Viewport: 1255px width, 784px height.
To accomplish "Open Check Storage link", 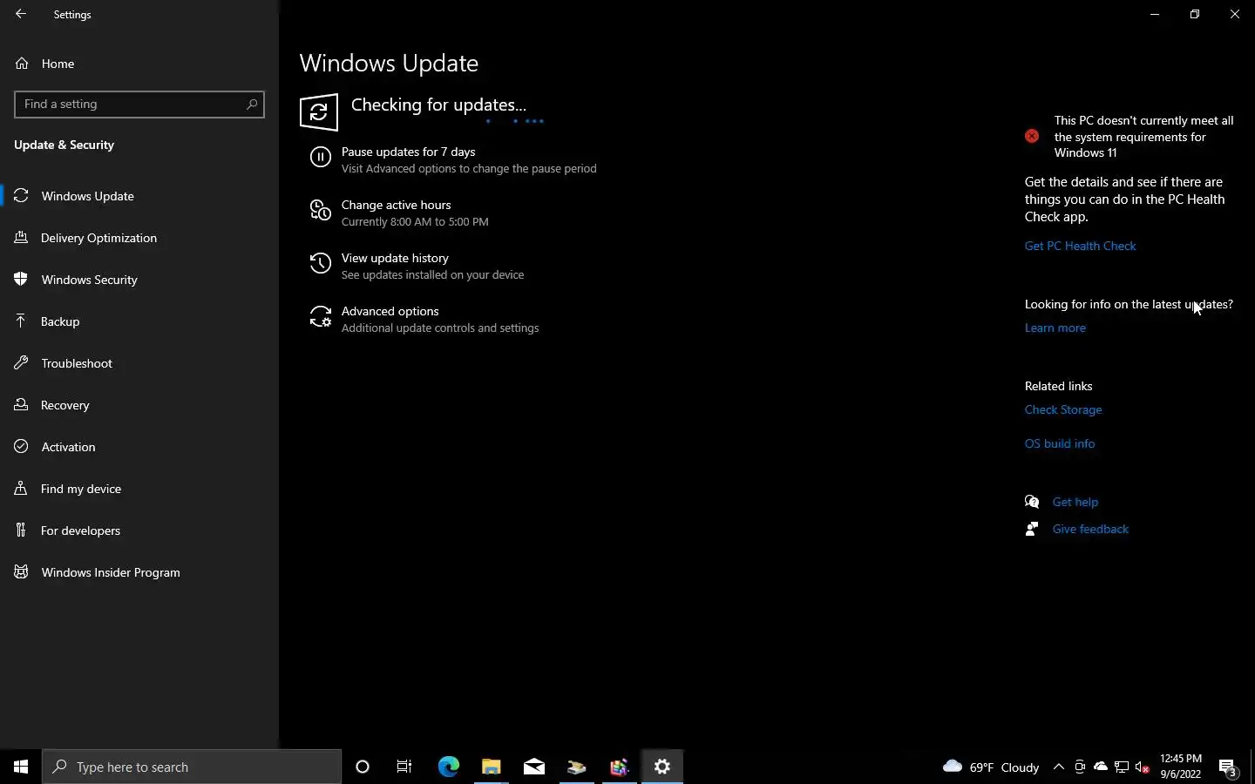I will [1063, 409].
